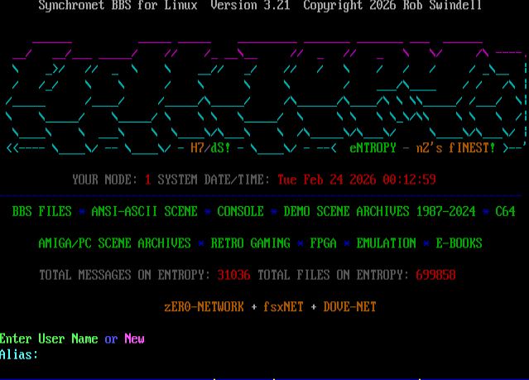Select the BBS FILES label
This screenshot has height=380, width=529.
pos(41,211)
